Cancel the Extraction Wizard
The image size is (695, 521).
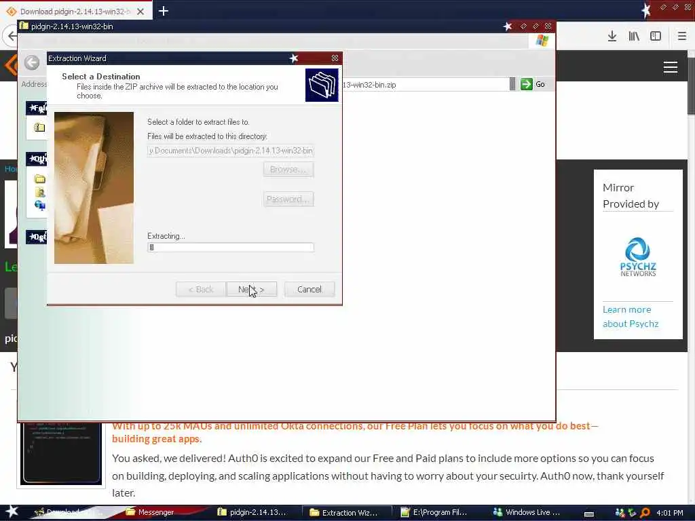point(309,289)
